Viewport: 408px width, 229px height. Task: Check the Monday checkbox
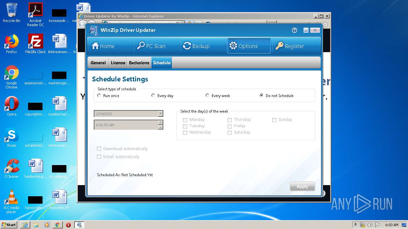click(x=185, y=120)
